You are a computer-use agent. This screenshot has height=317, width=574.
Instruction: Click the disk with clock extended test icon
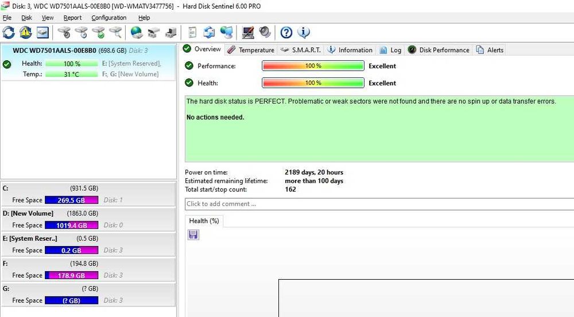(x=82, y=33)
